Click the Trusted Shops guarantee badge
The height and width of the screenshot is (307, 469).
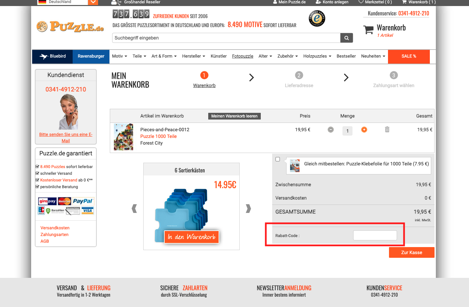pos(317,18)
